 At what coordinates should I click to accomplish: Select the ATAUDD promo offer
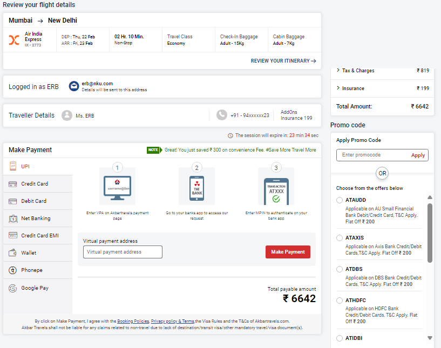pyautogui.click(x=340, y=200)
